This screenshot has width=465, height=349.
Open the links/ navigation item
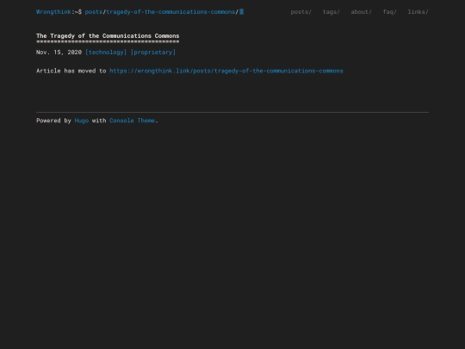(418, 12)
